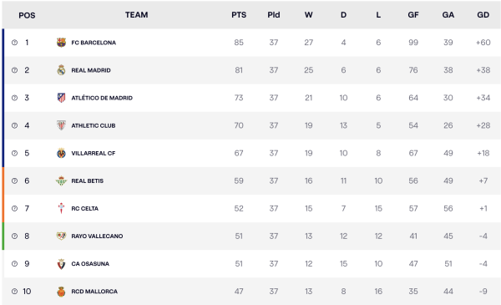Click the FC Barcelona crest icon
Image resolution: width=501 pixels, height=305 pixels.
(x=61, y=43)
